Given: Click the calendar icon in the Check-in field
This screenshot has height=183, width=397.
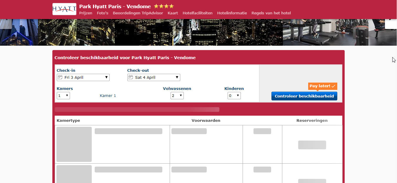Looking at the screenshot, I should [x=60, y=77].
